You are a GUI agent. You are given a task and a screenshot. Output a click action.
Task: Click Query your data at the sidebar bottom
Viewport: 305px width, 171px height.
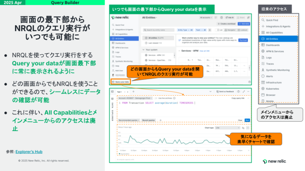121,82
